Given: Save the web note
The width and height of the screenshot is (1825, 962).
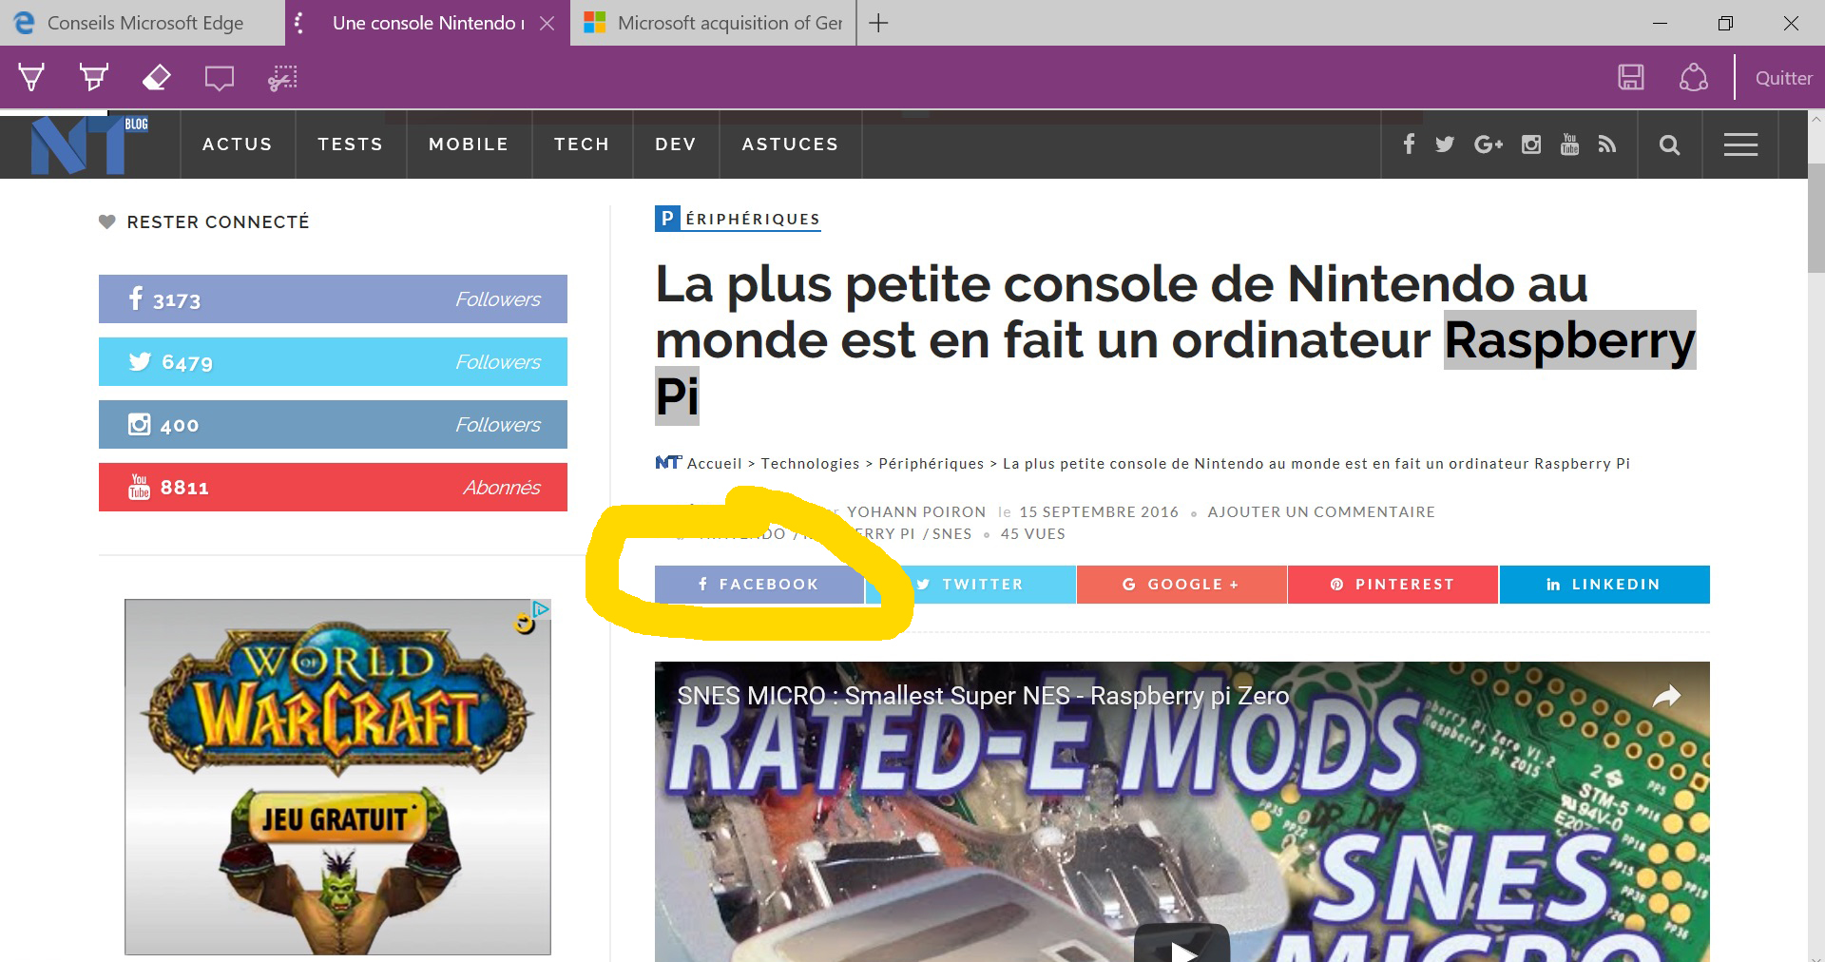Looking at the screenshot, I should tap(1631, 77).
